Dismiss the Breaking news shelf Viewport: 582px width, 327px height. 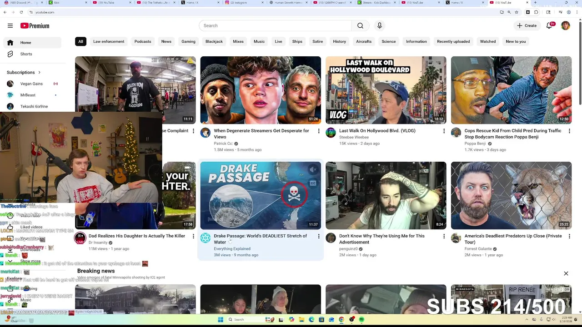pos(566,273)
